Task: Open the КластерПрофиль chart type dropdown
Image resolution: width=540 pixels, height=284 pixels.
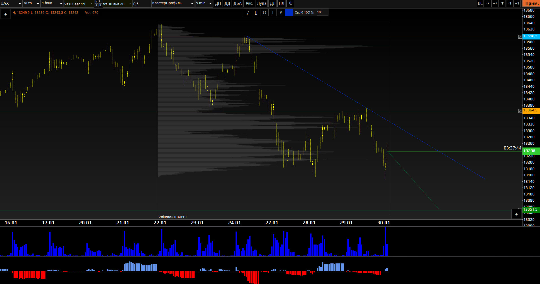Action: [x=173, y=3]
